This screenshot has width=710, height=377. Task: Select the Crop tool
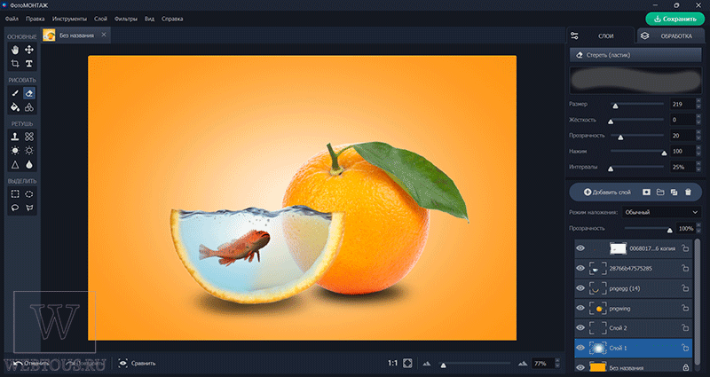(15, 63)
